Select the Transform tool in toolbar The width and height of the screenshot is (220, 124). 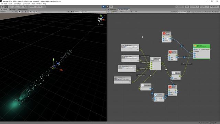[x=21, y=7]
